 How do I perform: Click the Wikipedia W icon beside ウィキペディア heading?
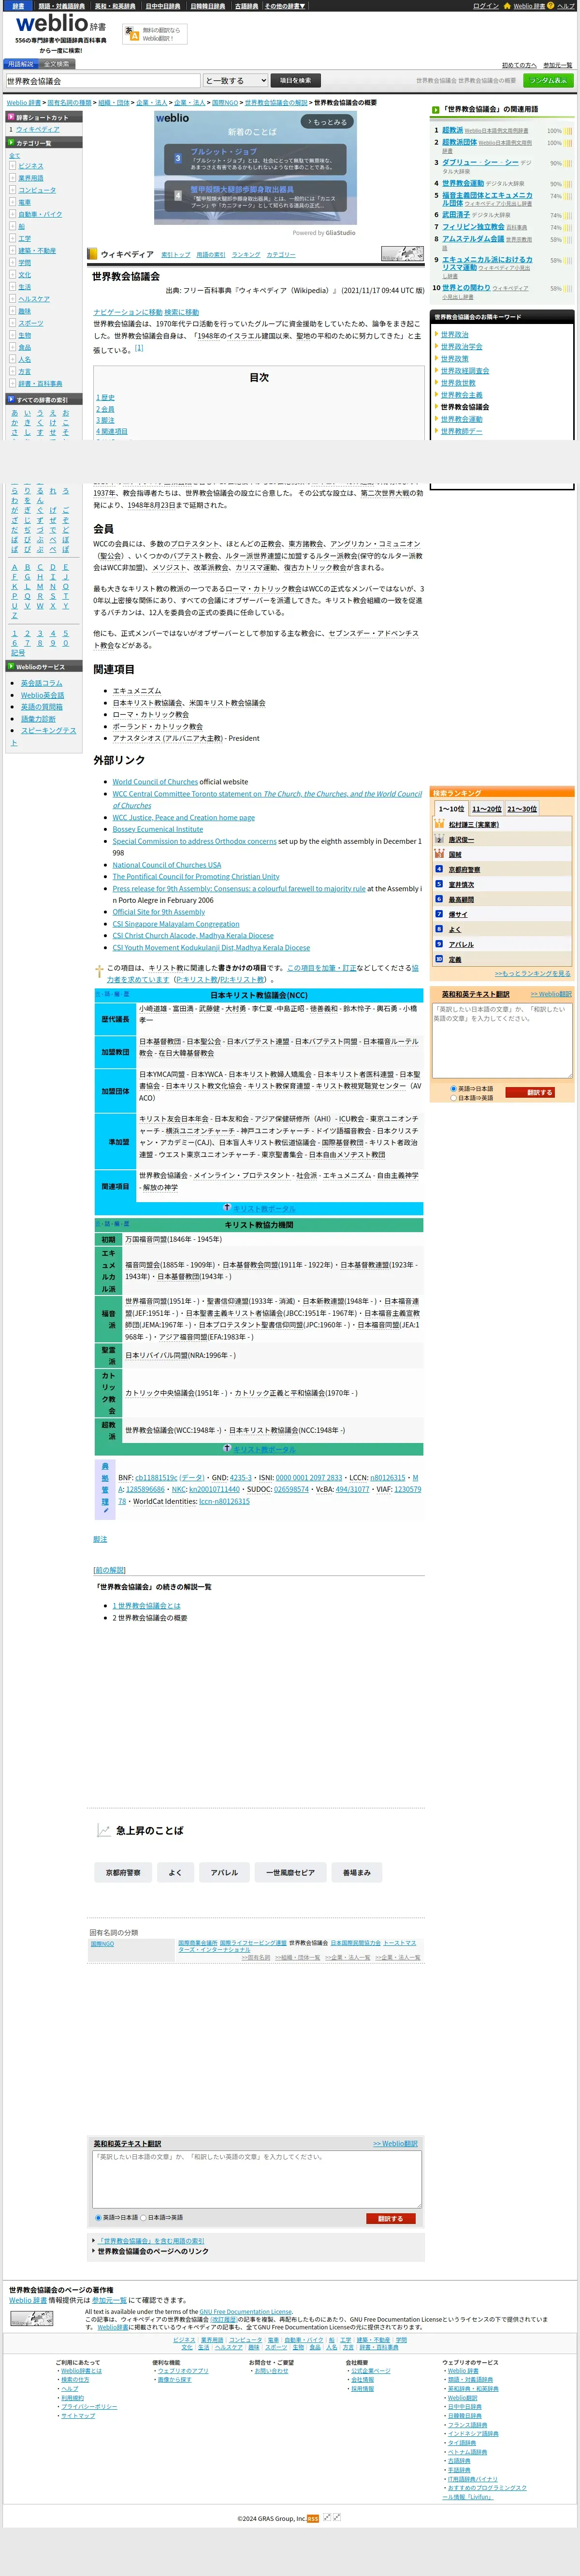pos(93,254)
